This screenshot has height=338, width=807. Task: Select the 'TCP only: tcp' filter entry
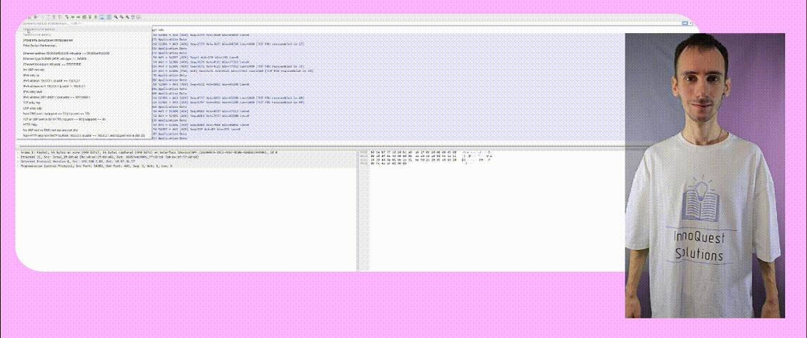tap(35, 102)
